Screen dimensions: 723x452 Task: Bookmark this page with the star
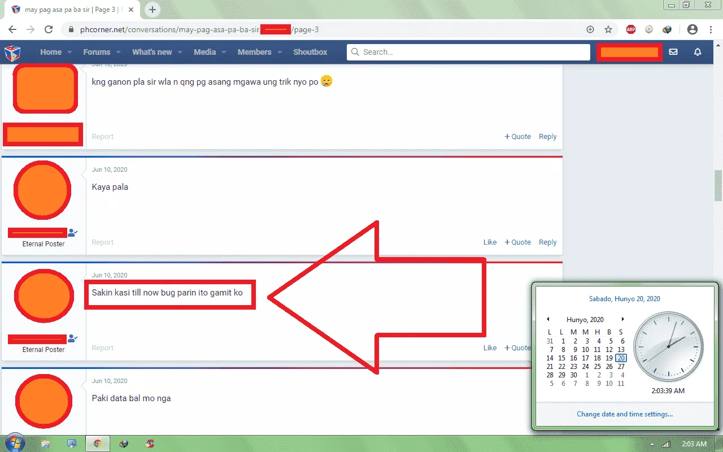(x=608, y=29)
